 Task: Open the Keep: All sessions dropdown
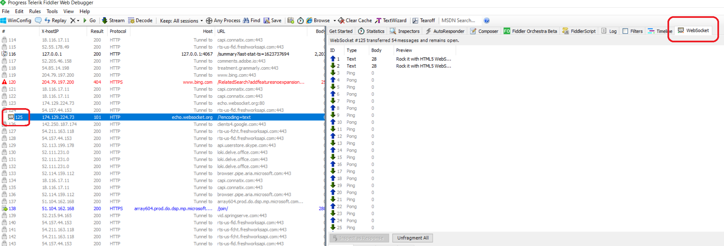coord(181,20)
